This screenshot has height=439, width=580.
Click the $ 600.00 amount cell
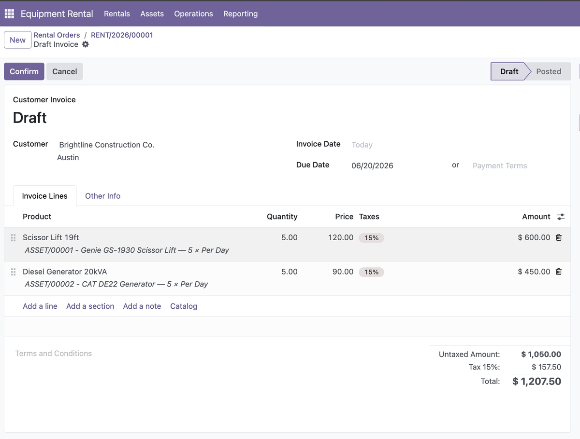(x=534, y=237)
